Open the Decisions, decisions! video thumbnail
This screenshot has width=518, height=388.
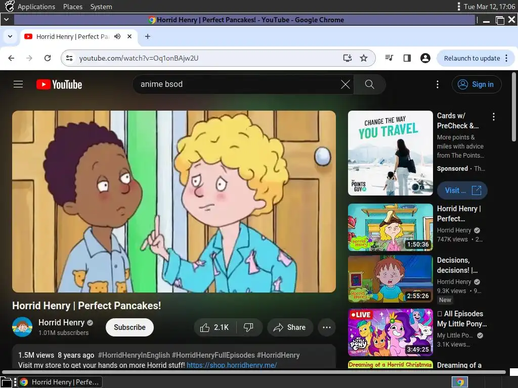click(x=390, y=279)
